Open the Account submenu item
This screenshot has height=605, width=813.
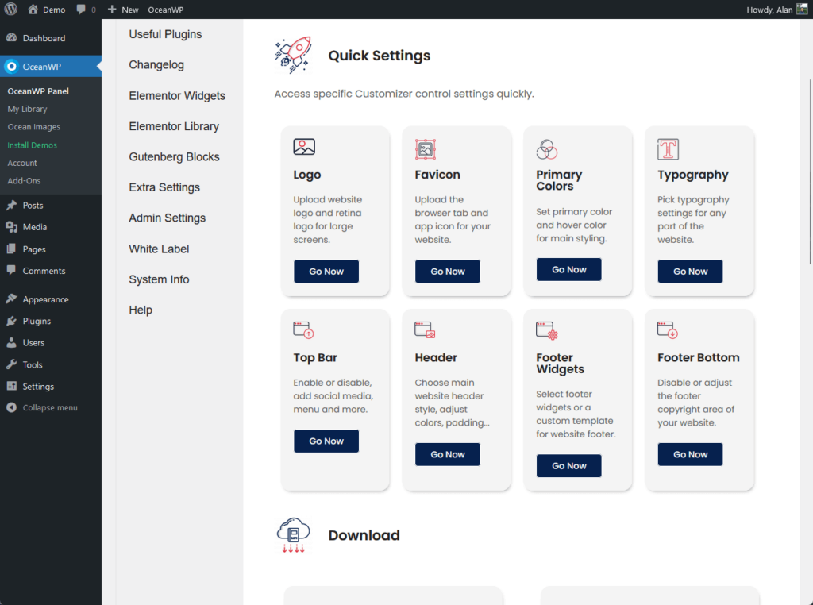point(22,163)
